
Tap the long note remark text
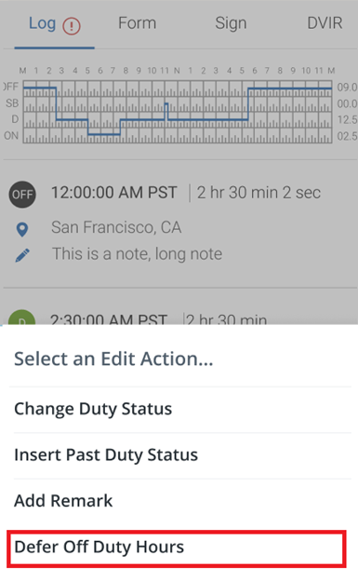point(137,254)
